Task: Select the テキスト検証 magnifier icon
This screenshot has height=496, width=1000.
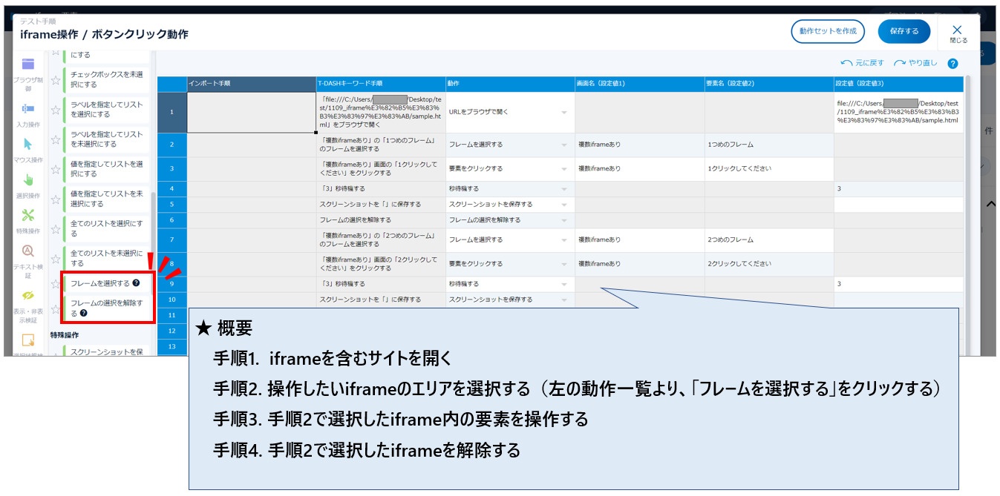Action: coord(27,251)
